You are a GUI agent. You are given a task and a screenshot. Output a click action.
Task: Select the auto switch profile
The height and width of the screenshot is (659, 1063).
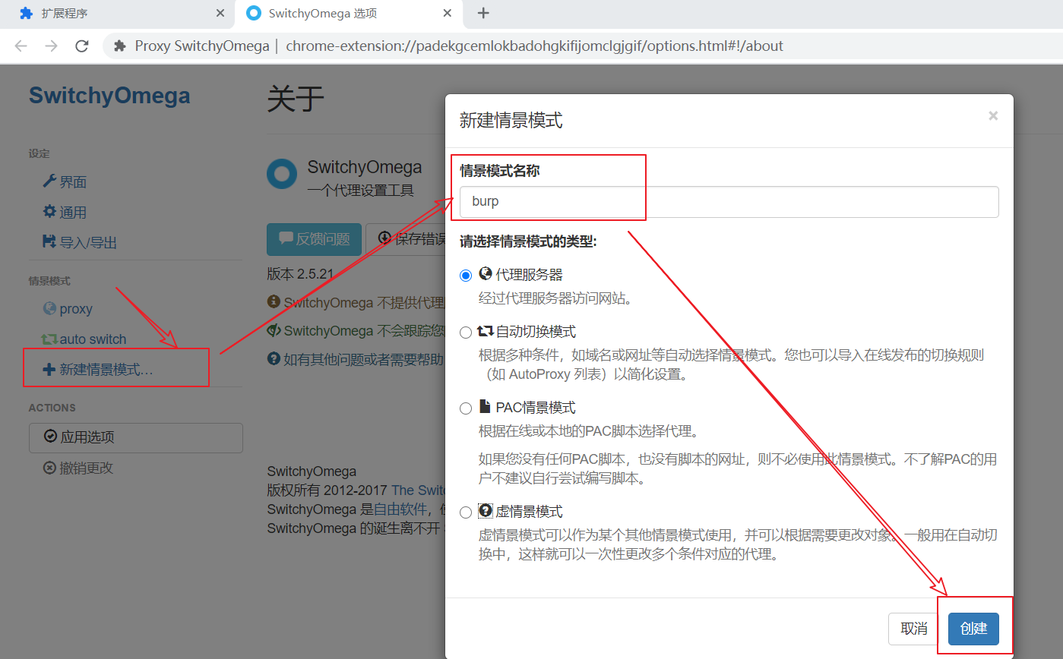84,339
